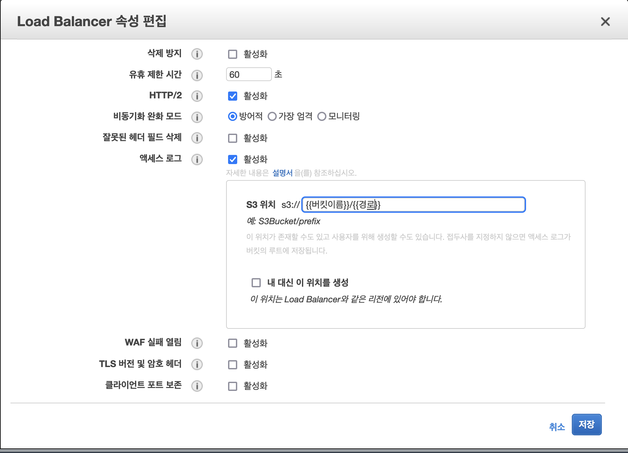Click the HTTP/2 info icon
The height and width of the screenshot is (453, 628).
click(x=197, y=96)
